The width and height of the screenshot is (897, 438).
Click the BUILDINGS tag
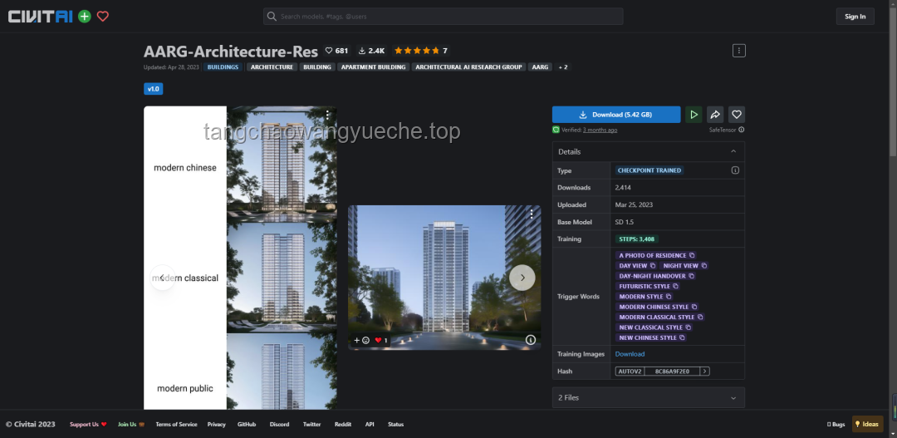pos(223,67)
